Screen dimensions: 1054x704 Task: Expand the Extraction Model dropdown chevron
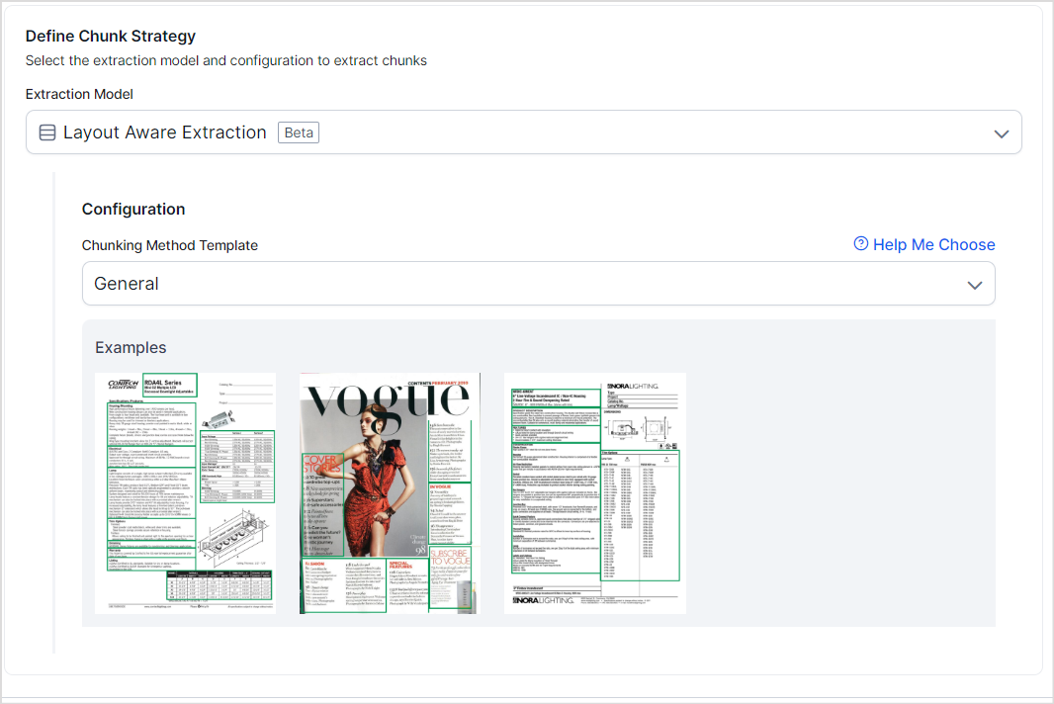tap(1001, 133)
